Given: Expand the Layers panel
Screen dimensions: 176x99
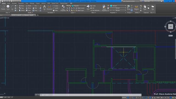Looking at the screenshot, I should point(73,13).
